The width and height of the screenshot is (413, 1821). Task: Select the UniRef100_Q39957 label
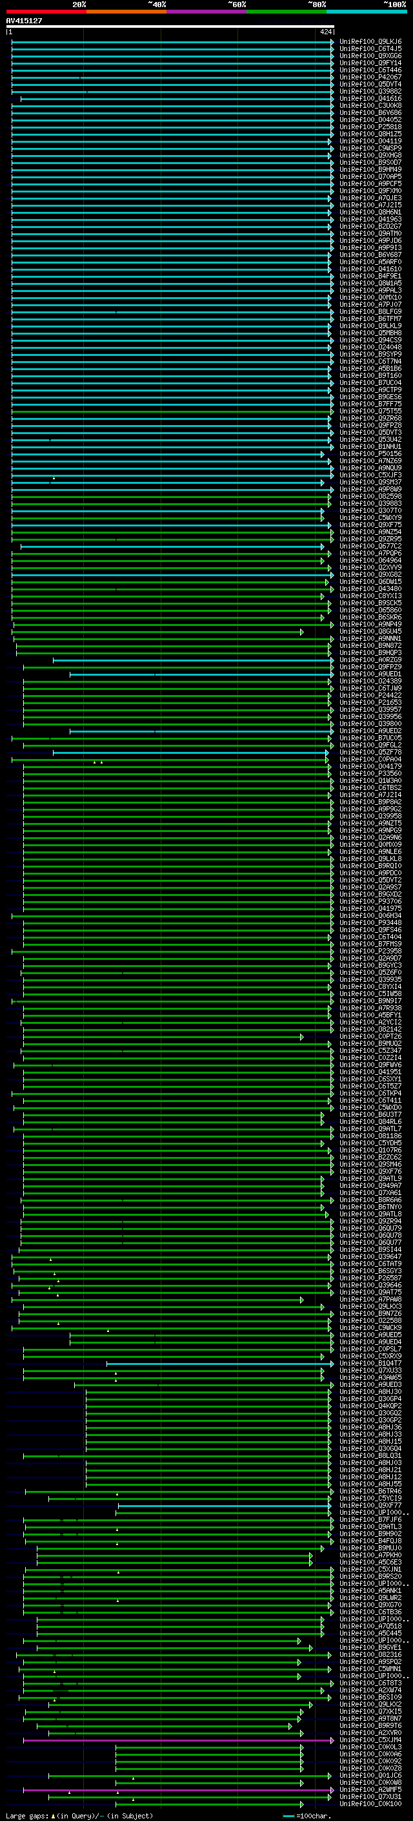(x=370, y=709)
